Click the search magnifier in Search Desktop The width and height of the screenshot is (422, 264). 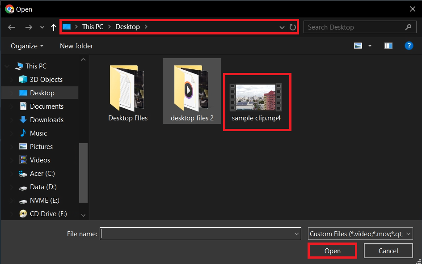(408, 27)
